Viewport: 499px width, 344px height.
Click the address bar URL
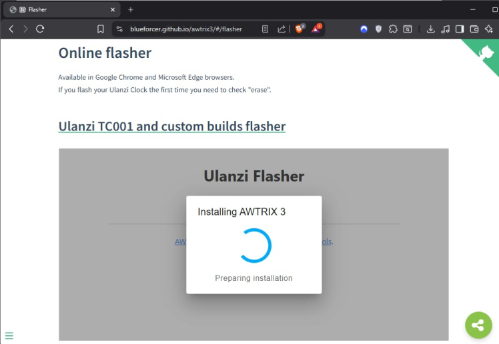(x=186, y=29)
